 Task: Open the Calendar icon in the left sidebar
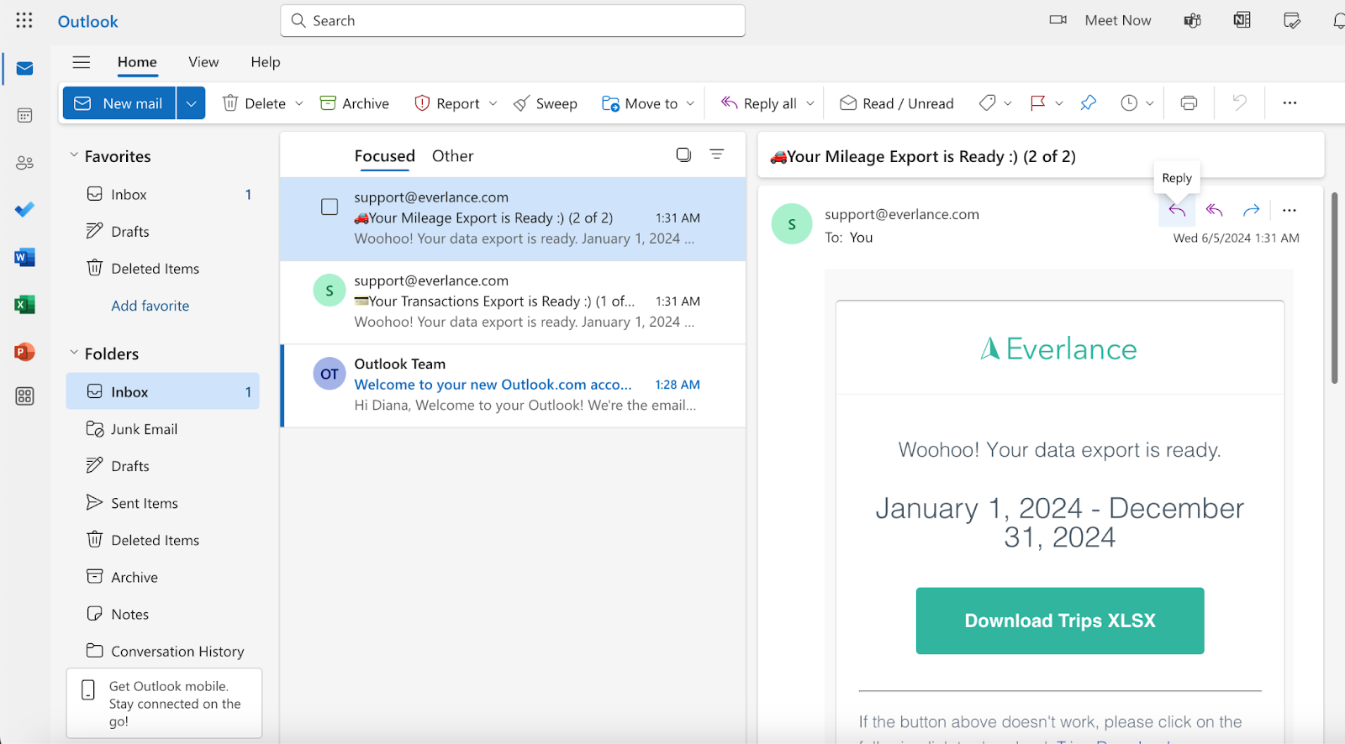click(x=24, y=115)
